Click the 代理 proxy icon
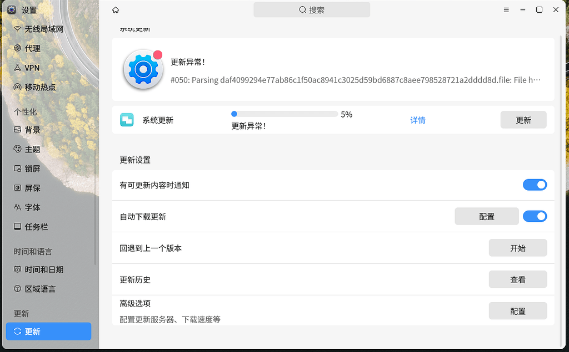Screen dimensions: 569x352 coord(17,48)
